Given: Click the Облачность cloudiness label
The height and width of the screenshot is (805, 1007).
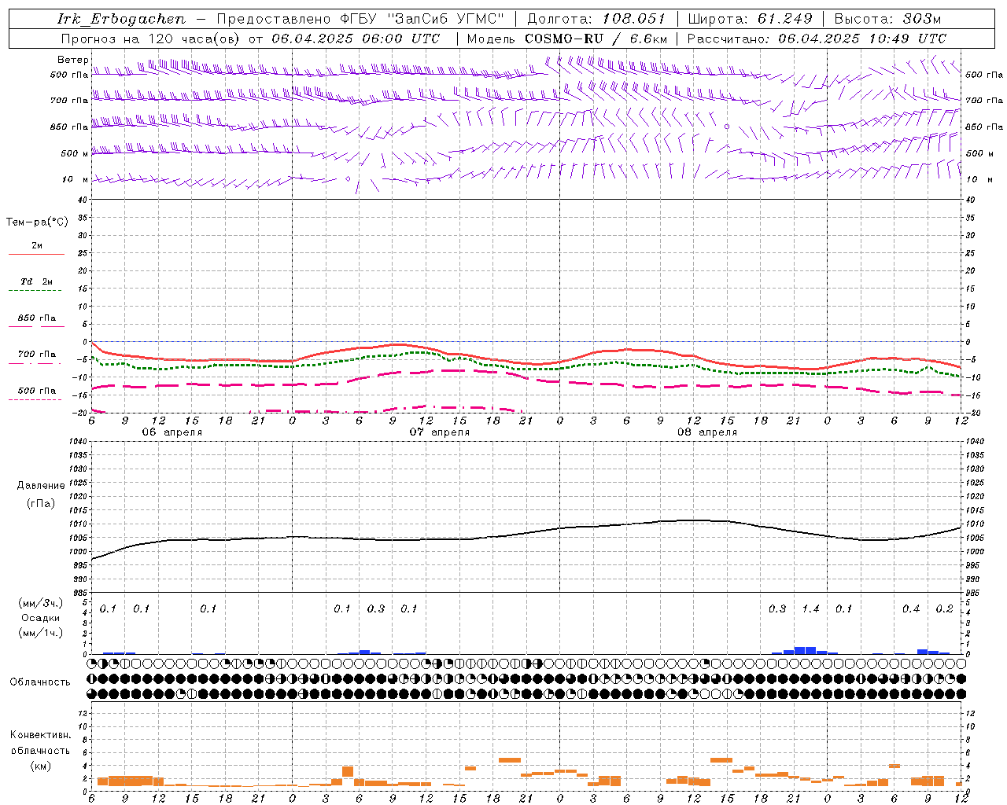Looking at the screenshot, I should 40,682.
